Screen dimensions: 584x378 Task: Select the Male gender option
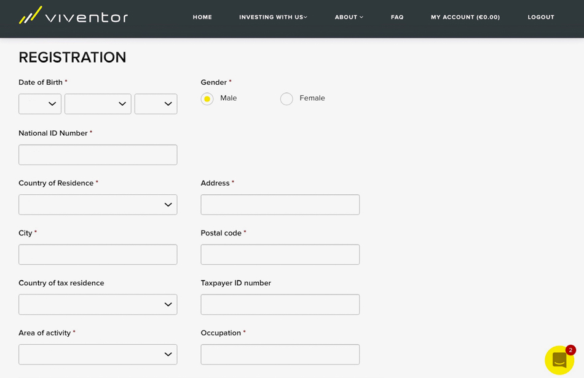[x=207, y=99]
